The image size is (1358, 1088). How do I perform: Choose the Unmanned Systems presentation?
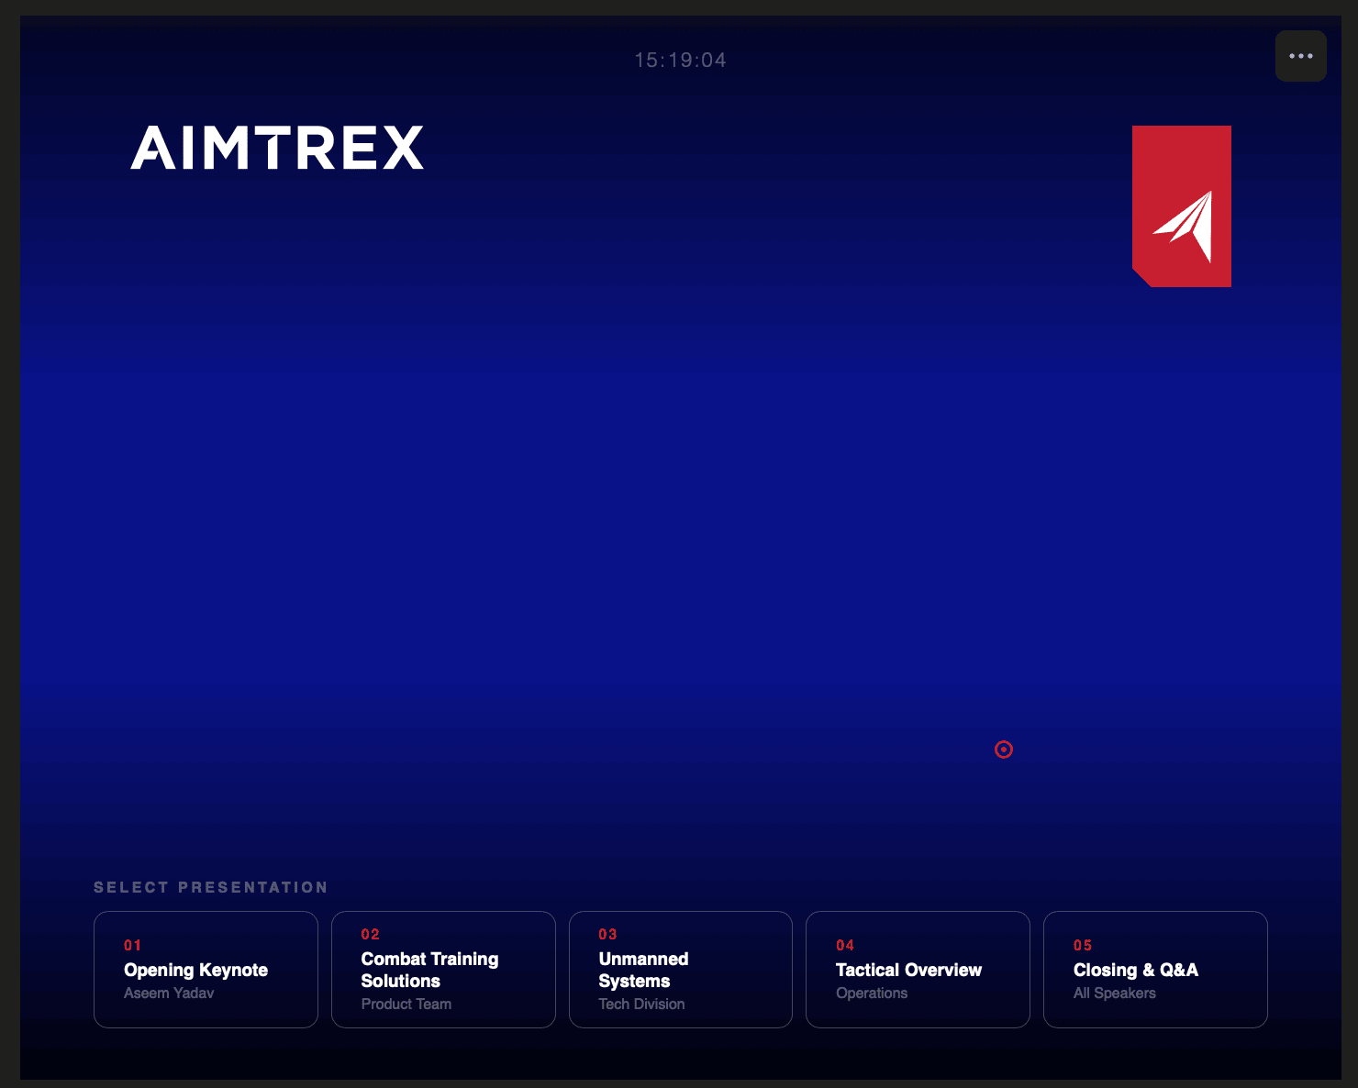(x=681, y=970)
